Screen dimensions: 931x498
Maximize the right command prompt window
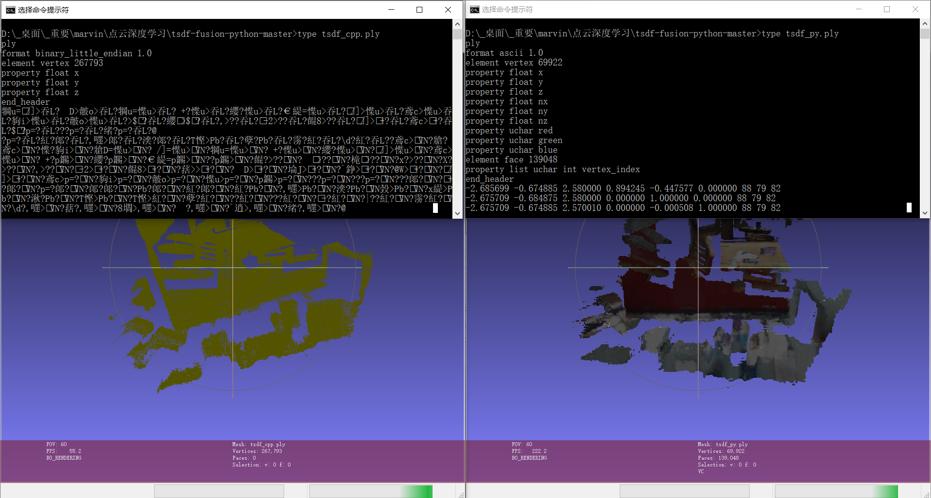tap(887, 10)
